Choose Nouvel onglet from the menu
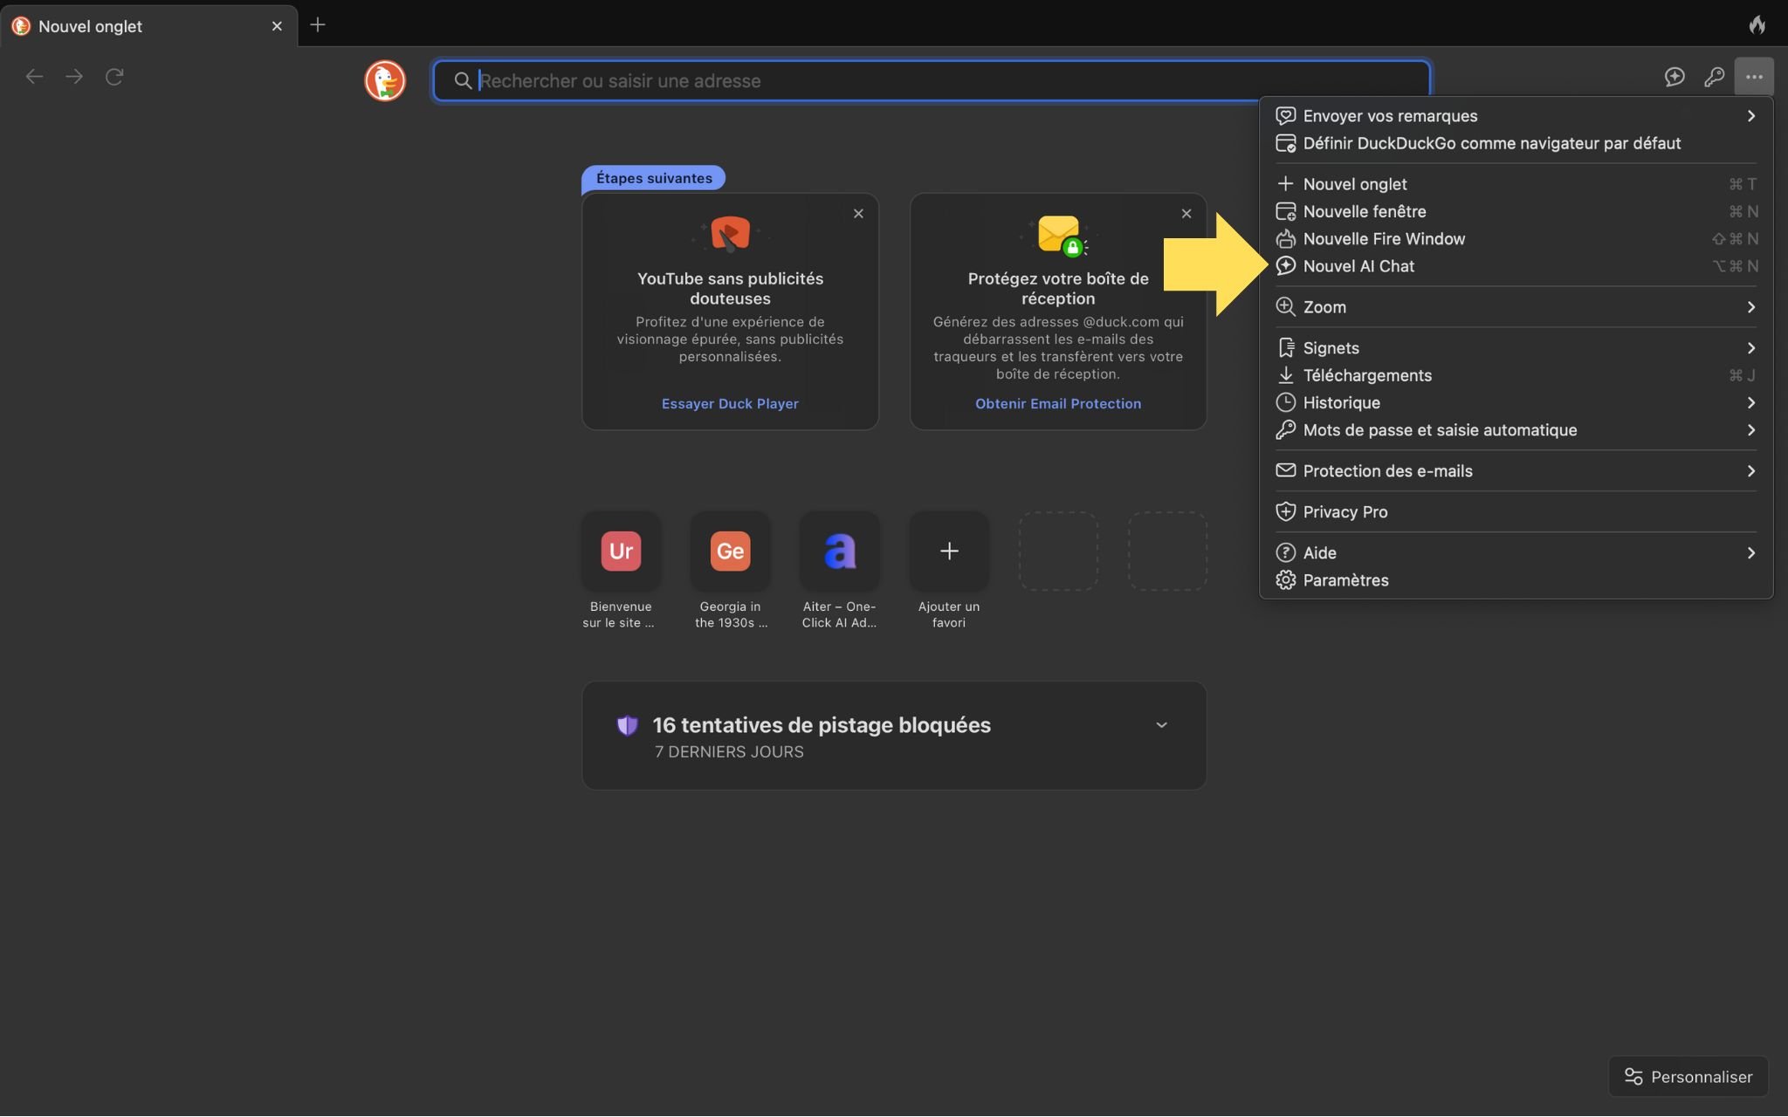The width and height of the screenshot is (1788, 1117). coord(1516,184)
